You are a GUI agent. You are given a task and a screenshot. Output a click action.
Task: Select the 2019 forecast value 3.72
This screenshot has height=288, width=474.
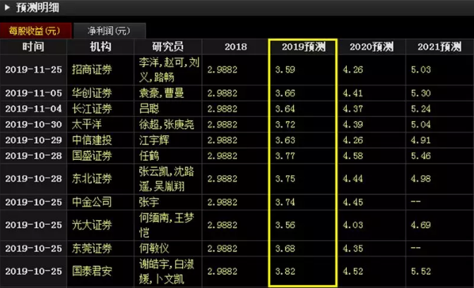(285, 124)
